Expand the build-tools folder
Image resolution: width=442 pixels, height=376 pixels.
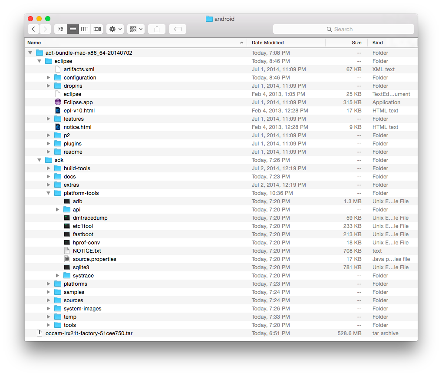click(x=49, y=168)
